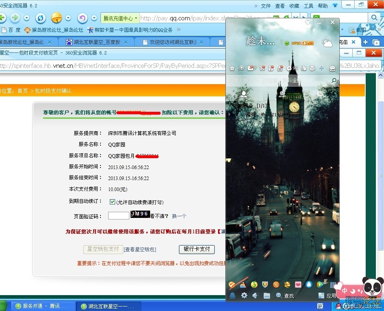Open the file manager folder icon in QQ
Viewport: 384px width, 311px height.
[267, 296]
